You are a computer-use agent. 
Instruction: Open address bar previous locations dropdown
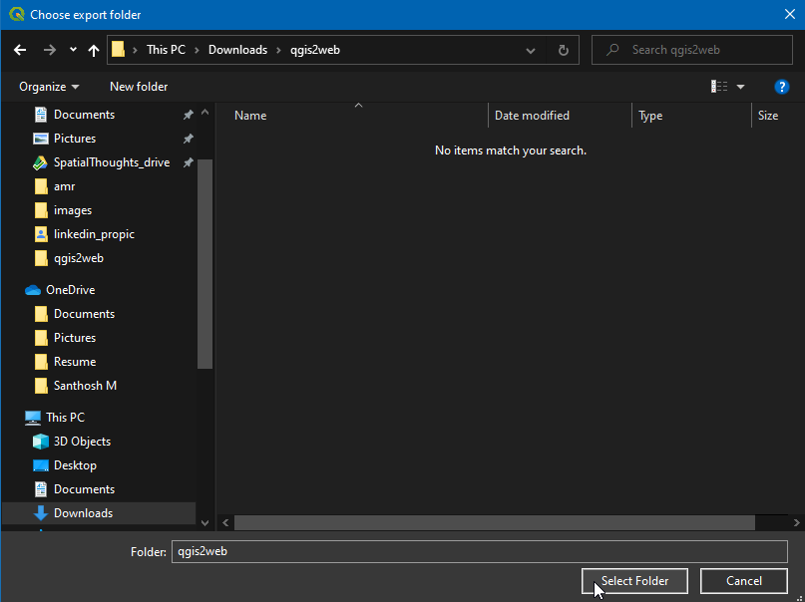point(531,50)
